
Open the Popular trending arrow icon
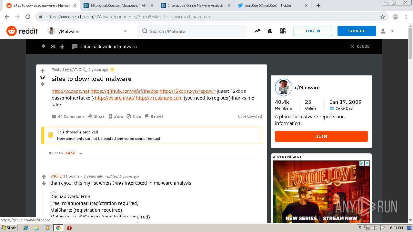[257, 31]
